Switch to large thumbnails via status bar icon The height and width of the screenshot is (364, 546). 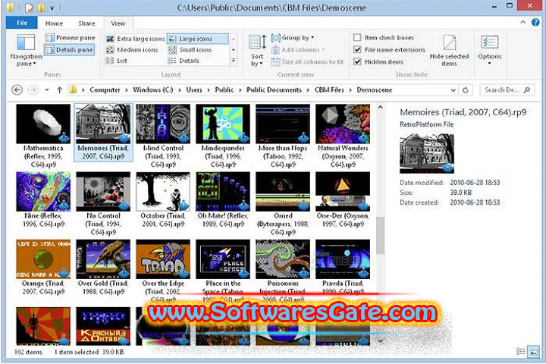pos(533,352)
